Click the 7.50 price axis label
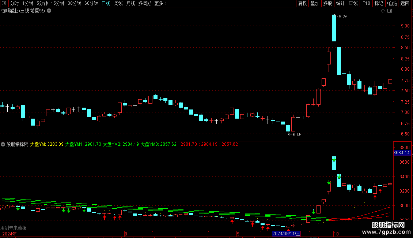413x238 pixels. click(x=405, y=91)
